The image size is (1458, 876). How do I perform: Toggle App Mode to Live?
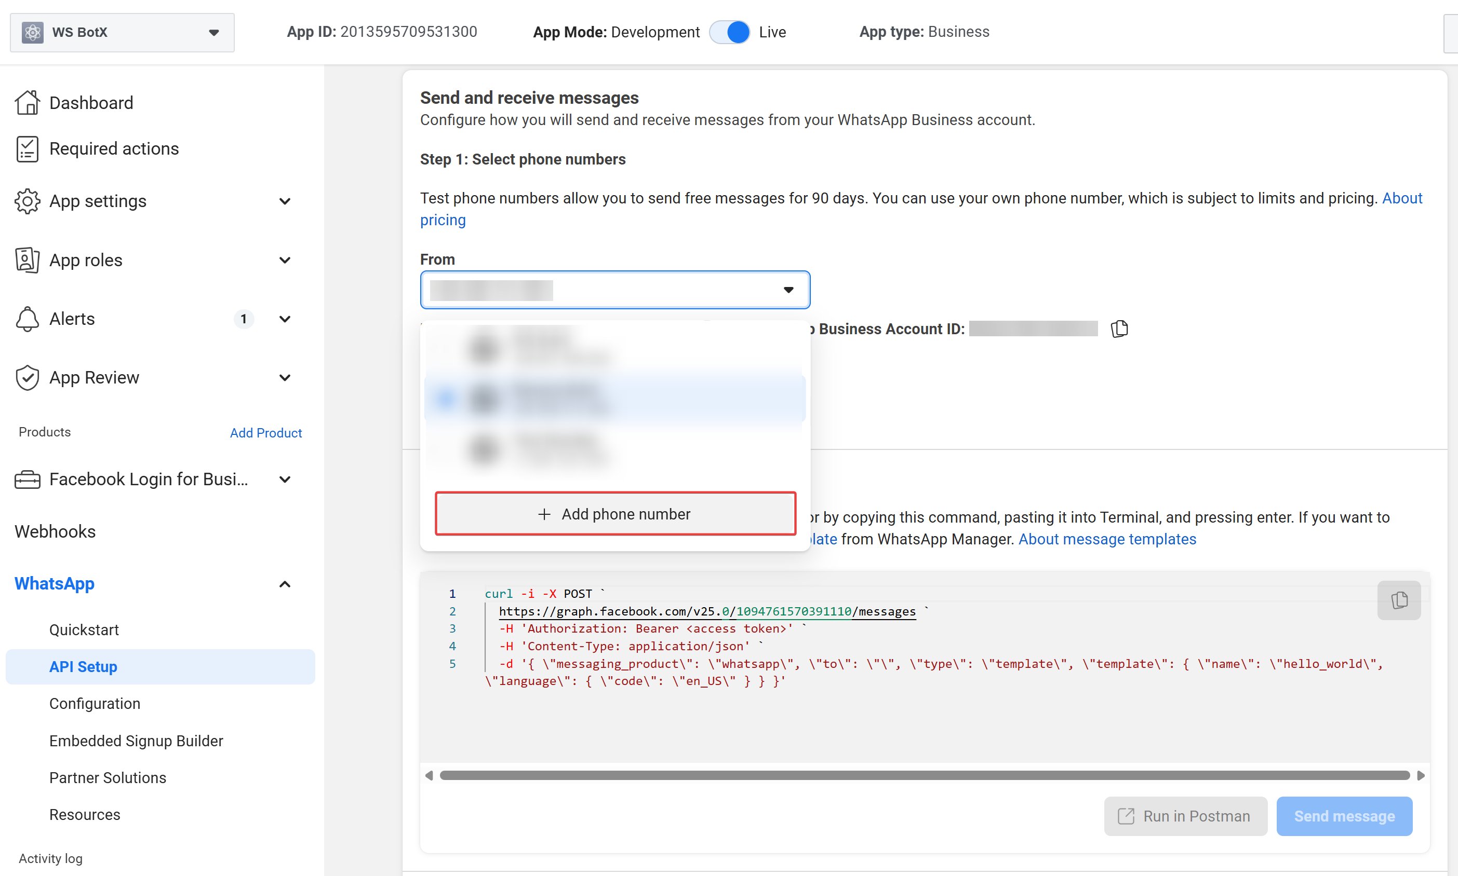pyautogui.click(x=730, y=32)
